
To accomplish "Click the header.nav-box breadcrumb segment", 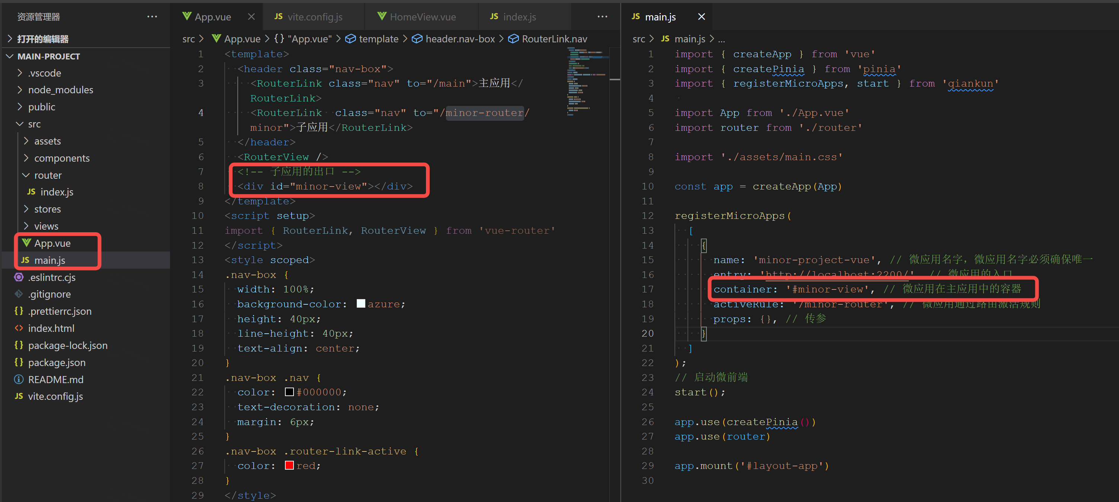I will 453,39.
